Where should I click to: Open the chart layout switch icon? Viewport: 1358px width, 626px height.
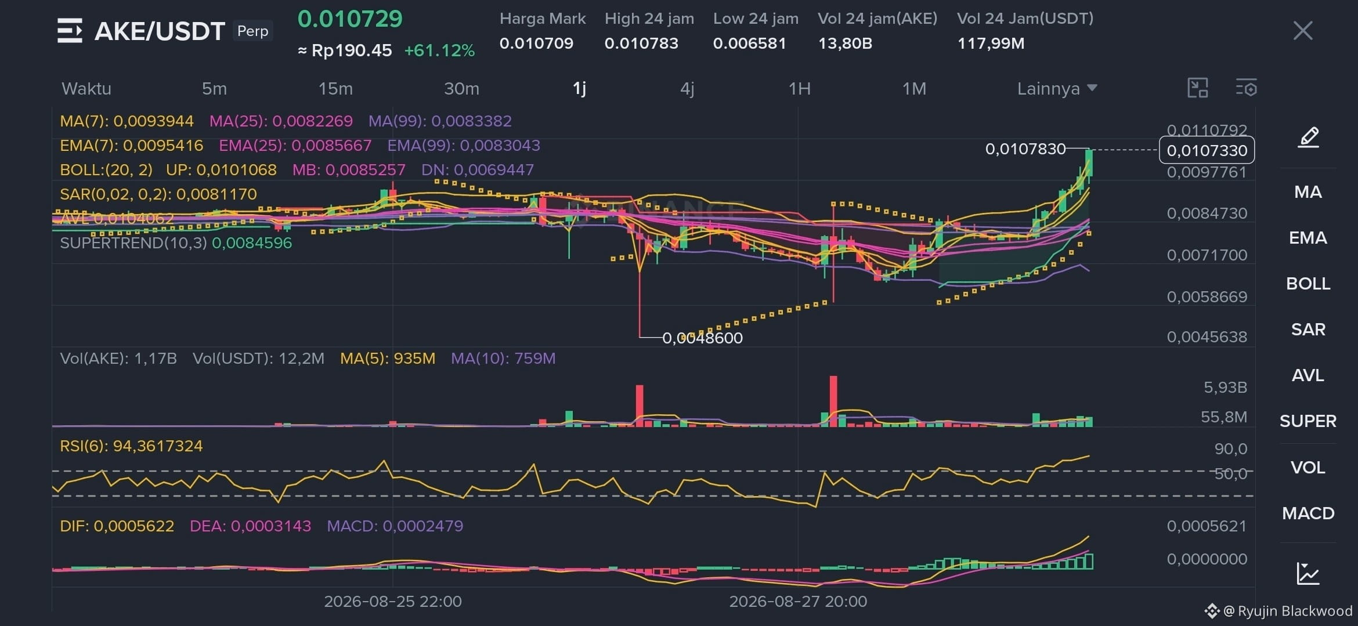click(1198, 88)
